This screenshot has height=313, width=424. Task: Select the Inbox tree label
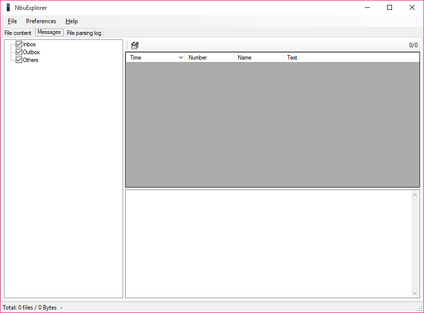(30, 44)
